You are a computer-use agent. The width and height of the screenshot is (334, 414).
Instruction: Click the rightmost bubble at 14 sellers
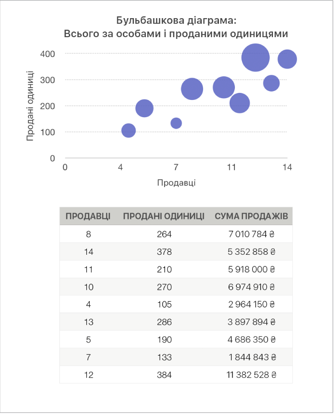(x=287, y=59)
